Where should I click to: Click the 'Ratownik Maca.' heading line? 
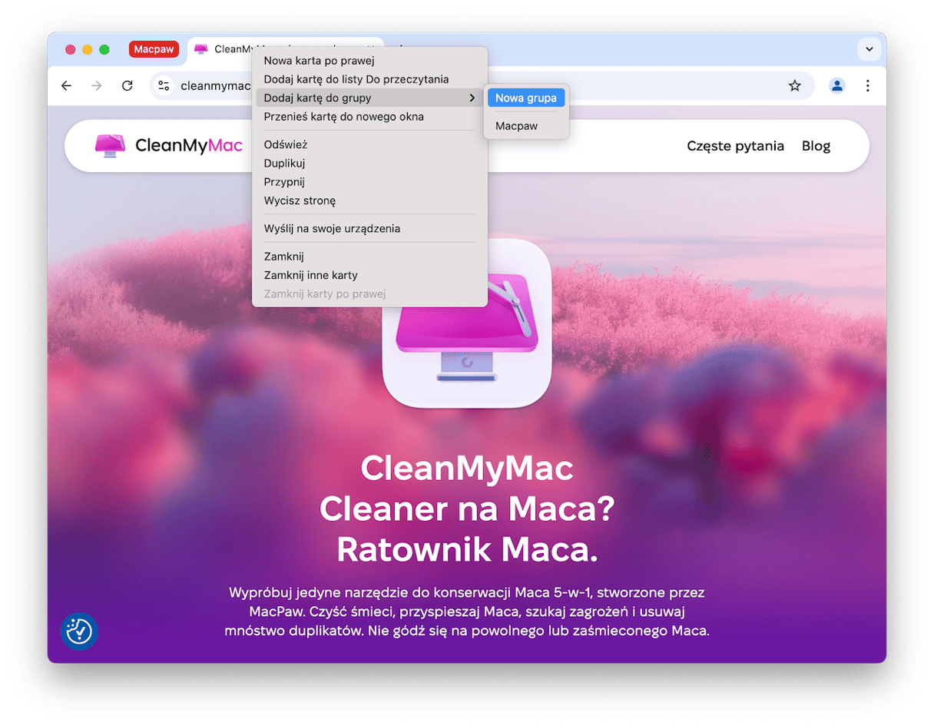(x=467, y=549)
